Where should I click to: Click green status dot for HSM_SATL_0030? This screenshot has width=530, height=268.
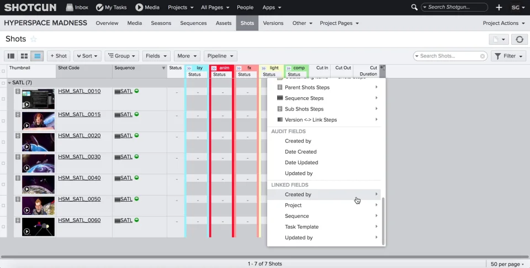pos(136,156)
